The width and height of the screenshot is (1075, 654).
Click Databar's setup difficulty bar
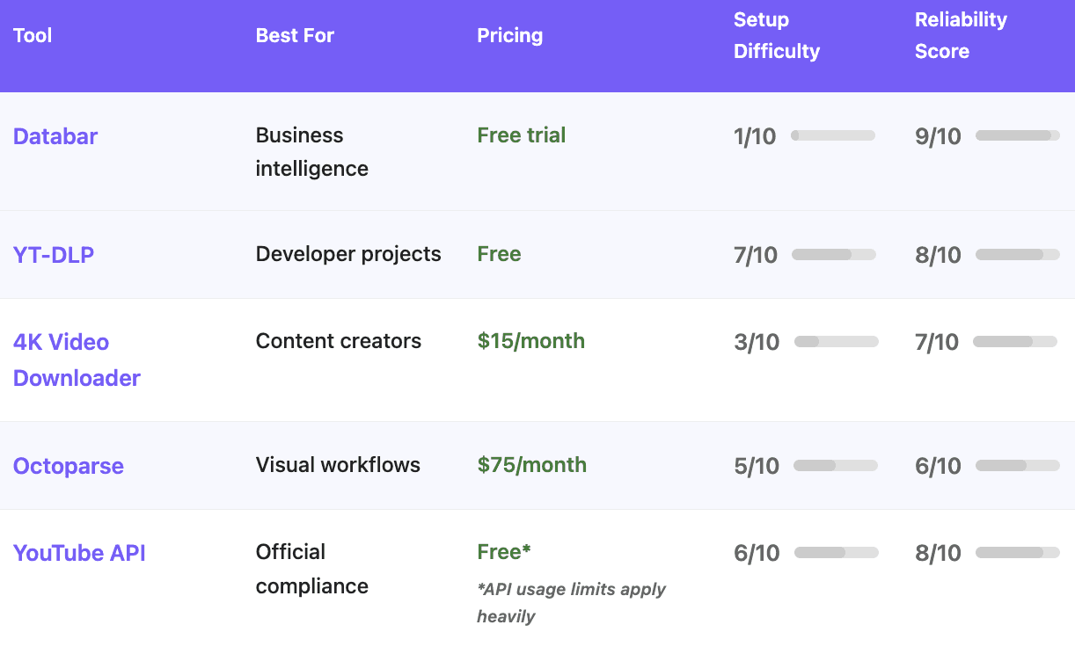click(x=833, y=135)
